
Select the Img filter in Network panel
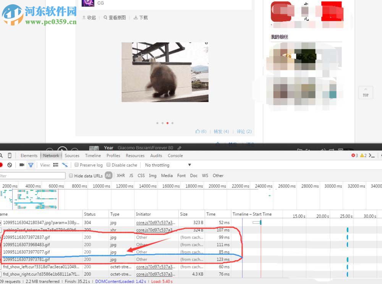pyautogui.click(x=152, y=175)
